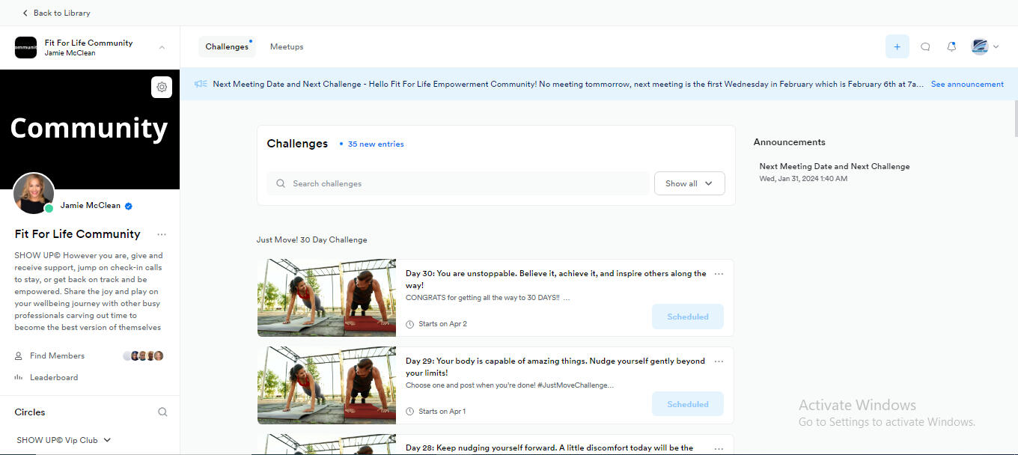
Task: Open the Leaderboard from sidebar
Action: pyautogui.click(x=53, y=377)
